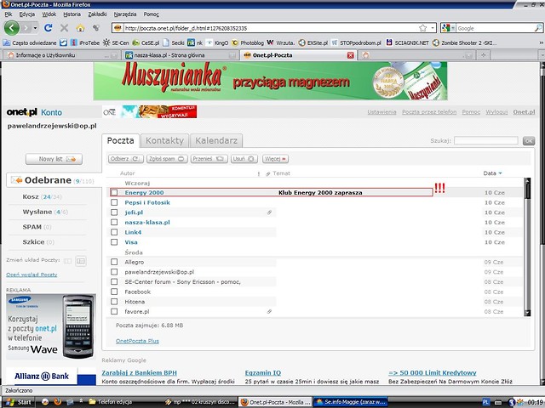Open the Photoblog bookmark
545x408 pixels.
(x=248, y=42)
